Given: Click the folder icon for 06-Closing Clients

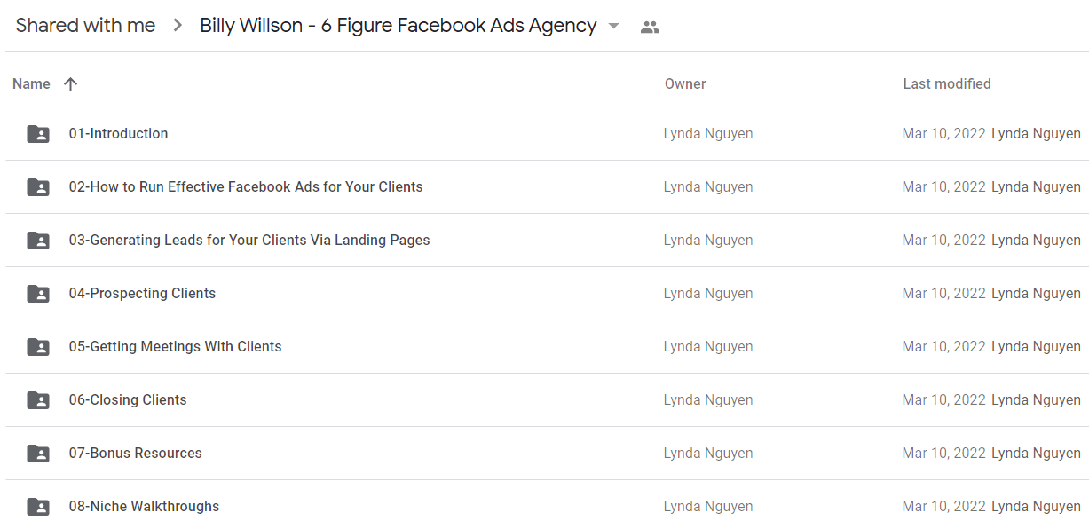Looking at the screenshot, I should (38, 400).
